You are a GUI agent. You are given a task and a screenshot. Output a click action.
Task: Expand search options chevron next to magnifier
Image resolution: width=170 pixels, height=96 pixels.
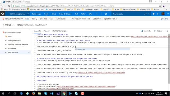(149, 14)
